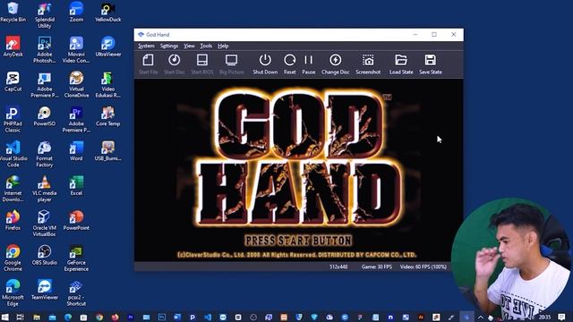Select the Google Chrome desktop icon
Screen dimensions: 573x322
(x=13, y=258)
